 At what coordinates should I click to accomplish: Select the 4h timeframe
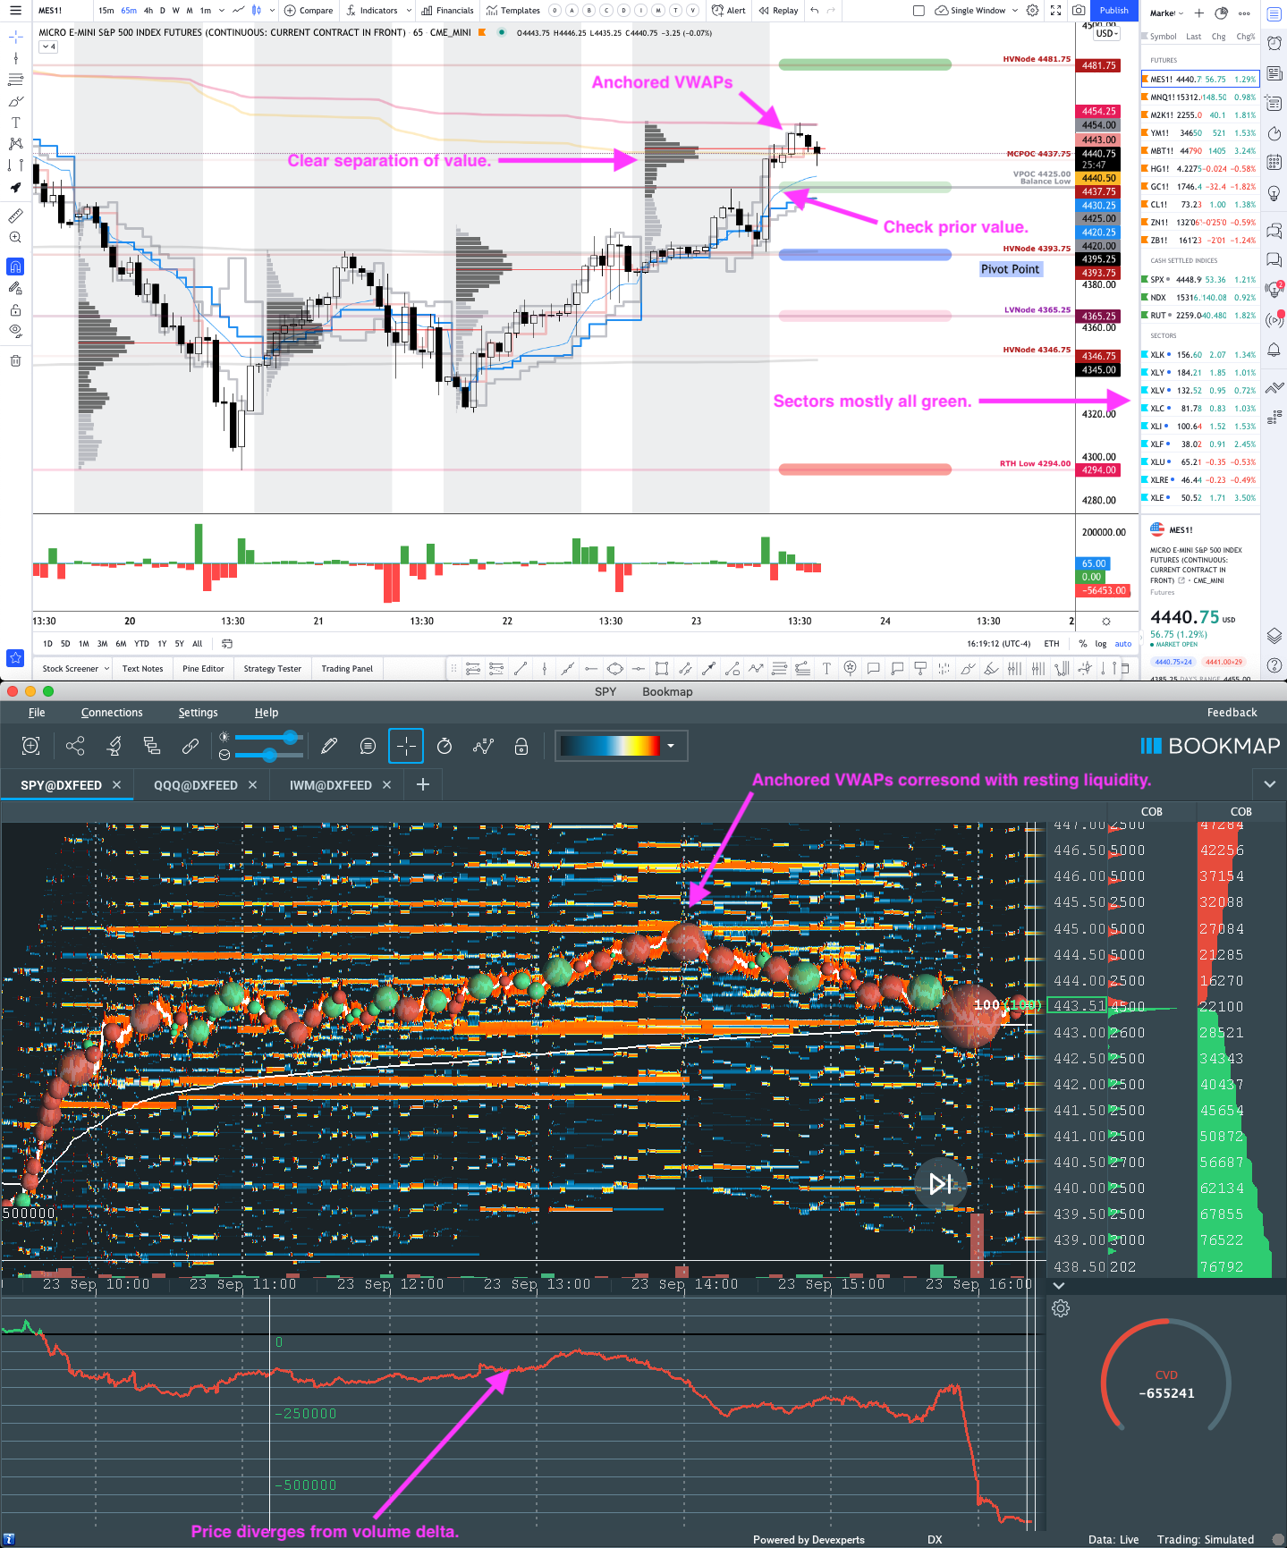(x=148, y=11)
